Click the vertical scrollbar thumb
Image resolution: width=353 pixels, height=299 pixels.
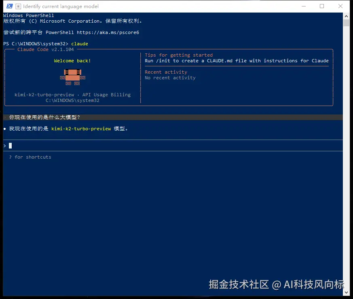pyautogui.click(x=346, y=23)
